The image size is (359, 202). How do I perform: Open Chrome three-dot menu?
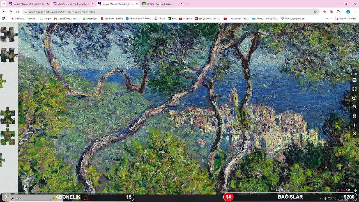coord(355,12)
